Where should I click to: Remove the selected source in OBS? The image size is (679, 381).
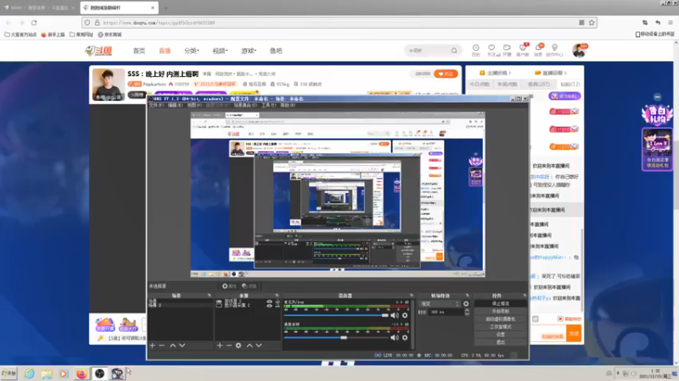coord(229,345)
